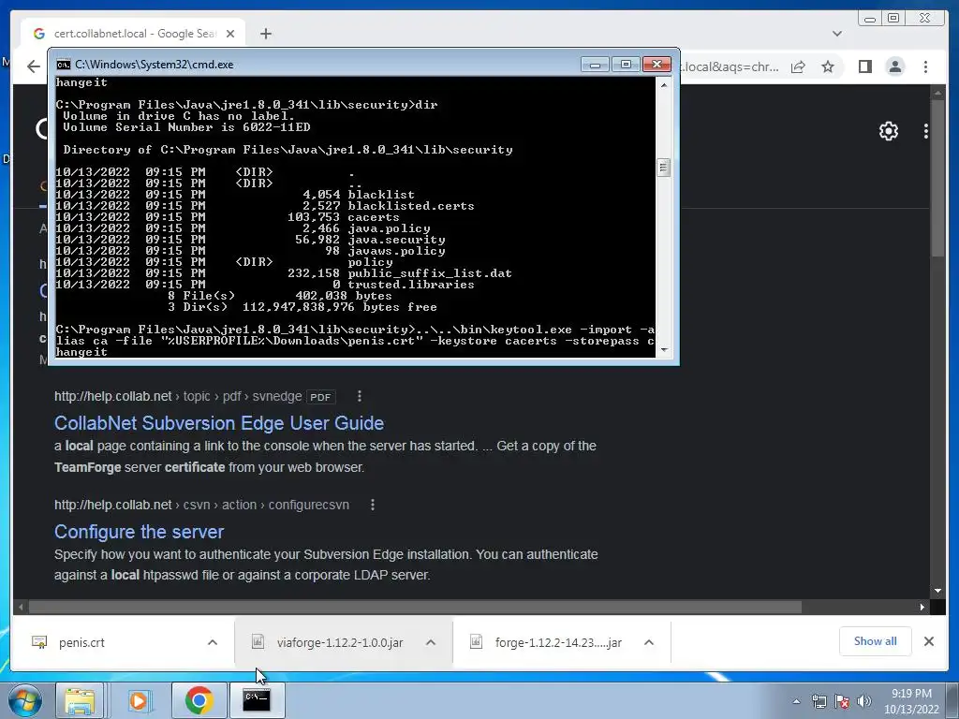
Task: Expand options for forge jar download
Action: point(649,642)
